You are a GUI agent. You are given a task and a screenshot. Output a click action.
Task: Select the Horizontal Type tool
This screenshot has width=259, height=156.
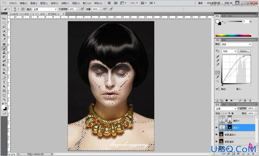point(4,82)
